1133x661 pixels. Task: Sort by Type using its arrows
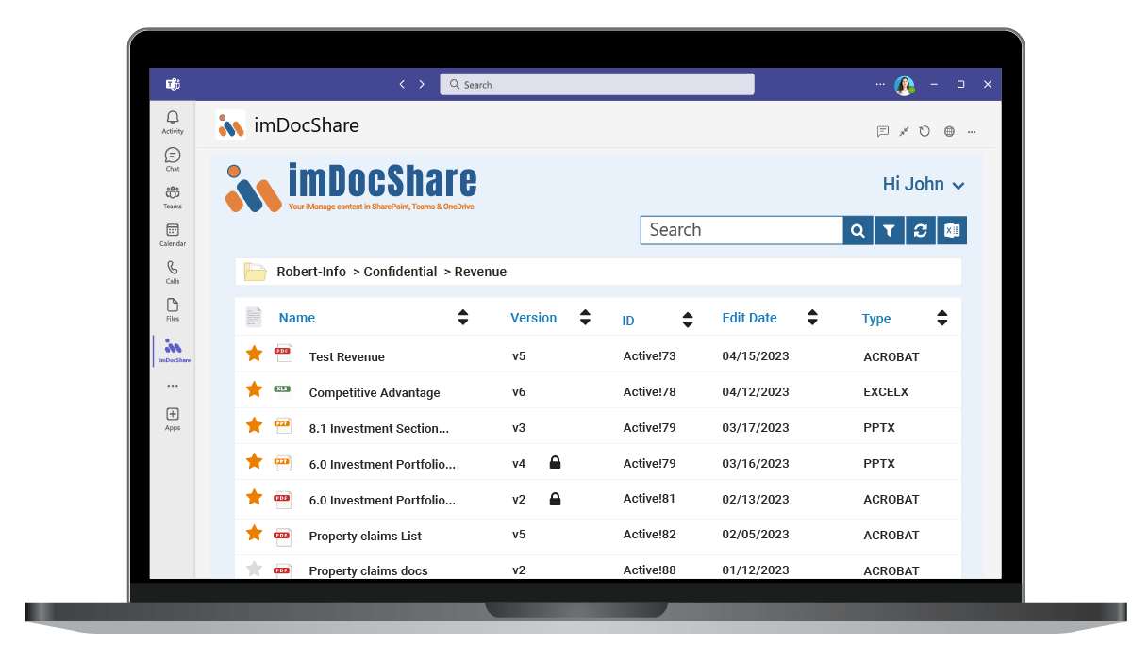941,319
